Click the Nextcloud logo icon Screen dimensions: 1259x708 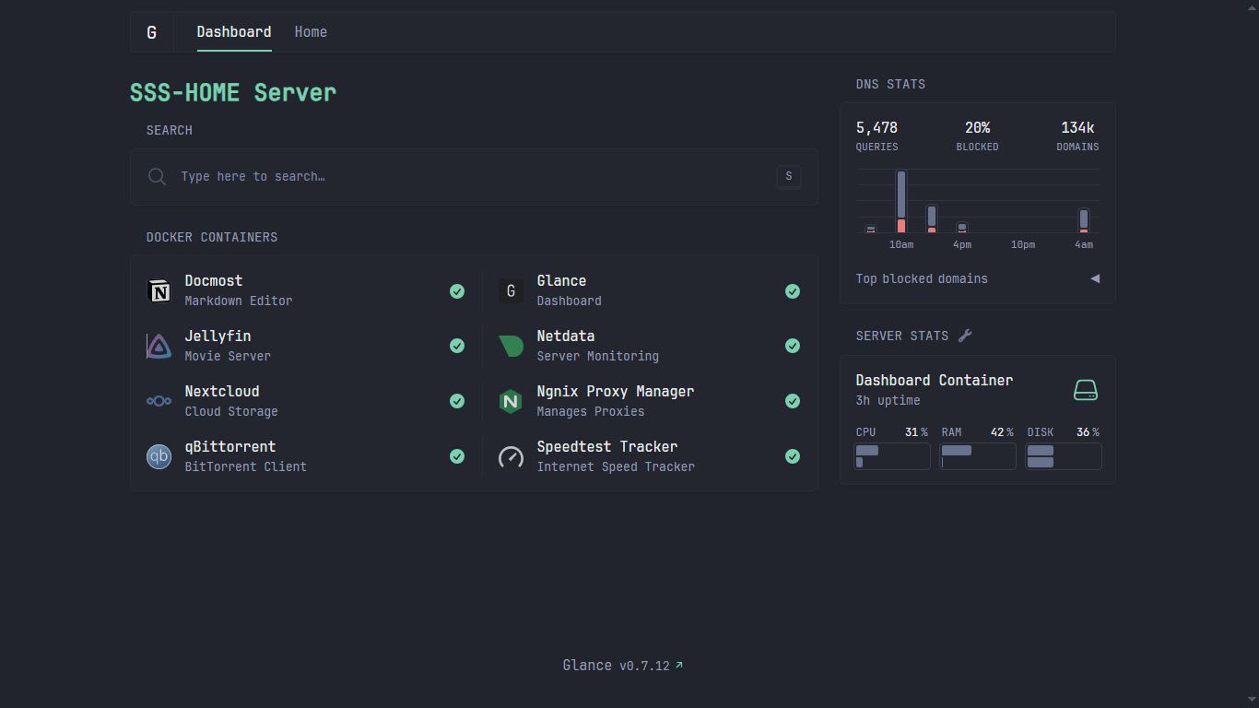pos(159,401)
